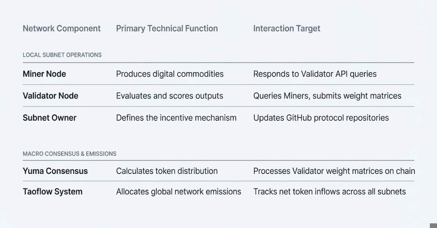Click Queries Miners, submits weight matrices text
Image resolution: width=437 pixels, height=228 pixels.
(327, 96)
